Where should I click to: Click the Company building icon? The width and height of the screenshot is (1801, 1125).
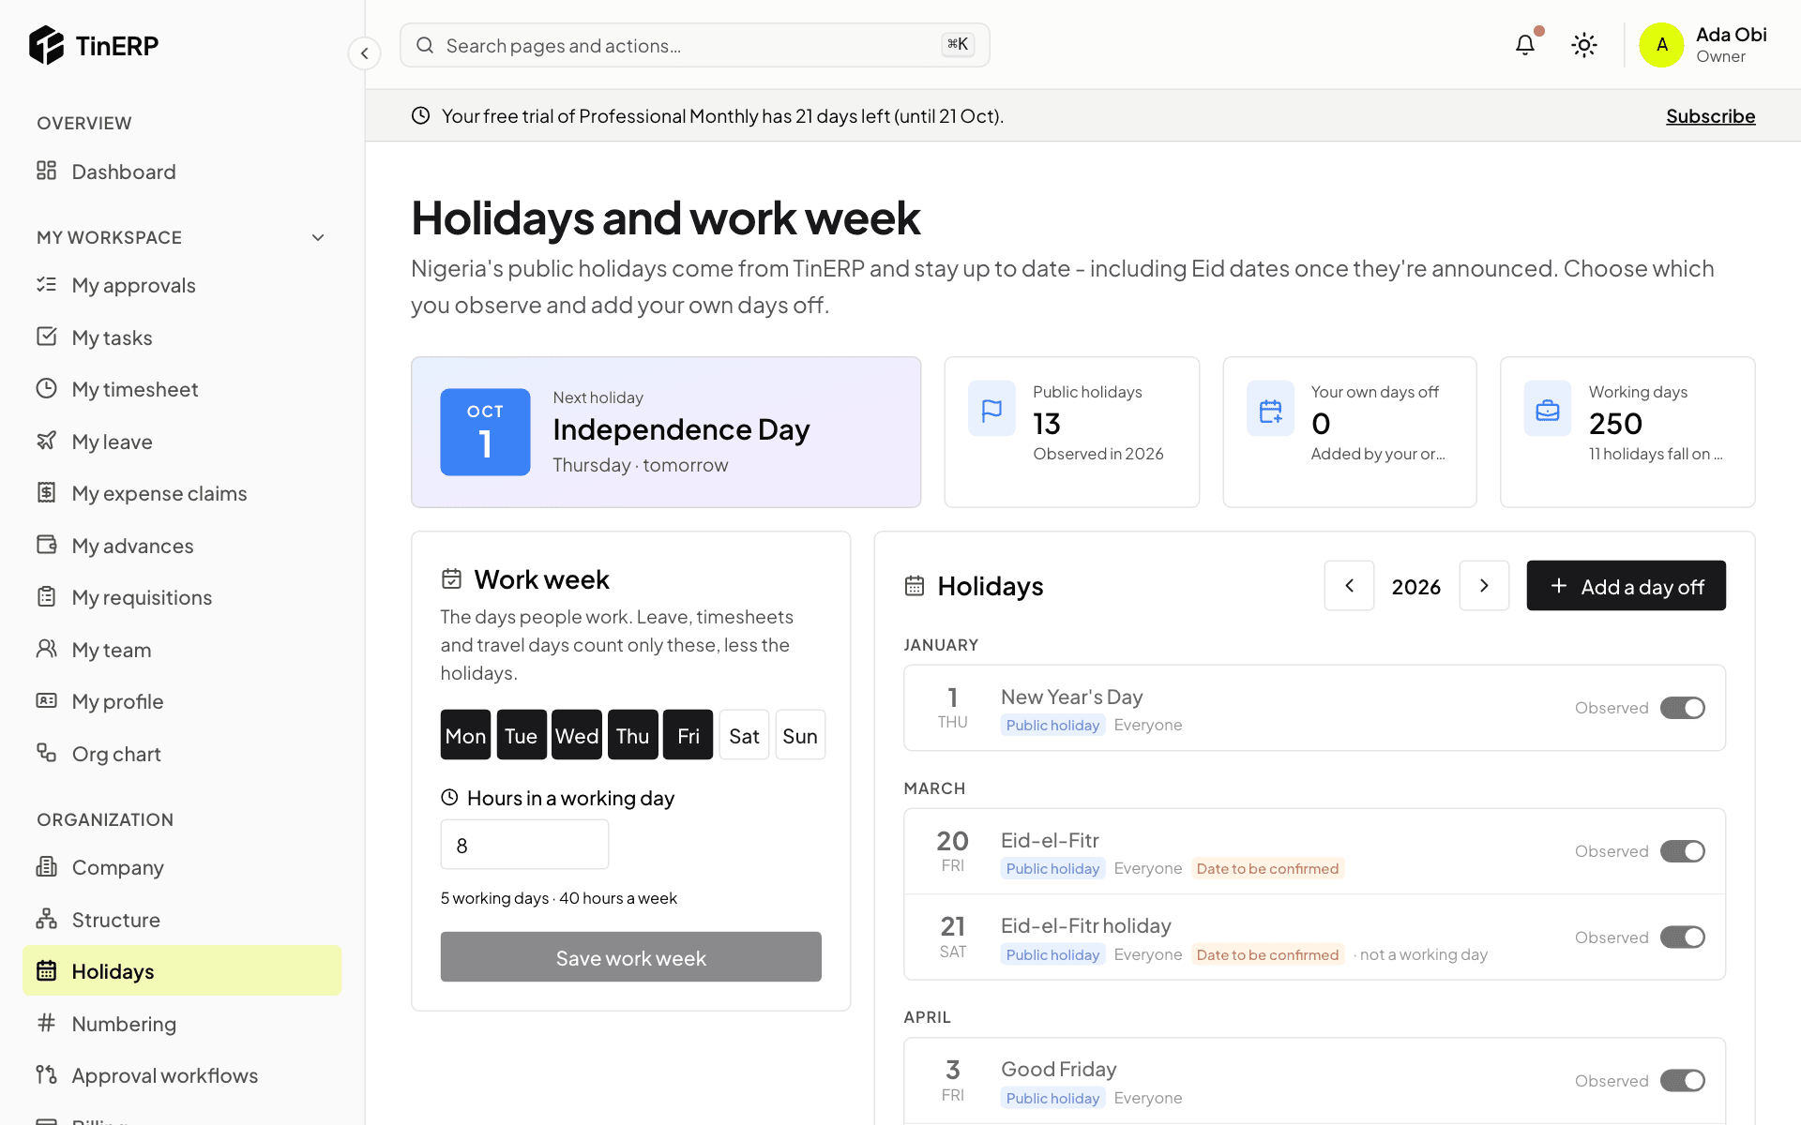(47, 866)
